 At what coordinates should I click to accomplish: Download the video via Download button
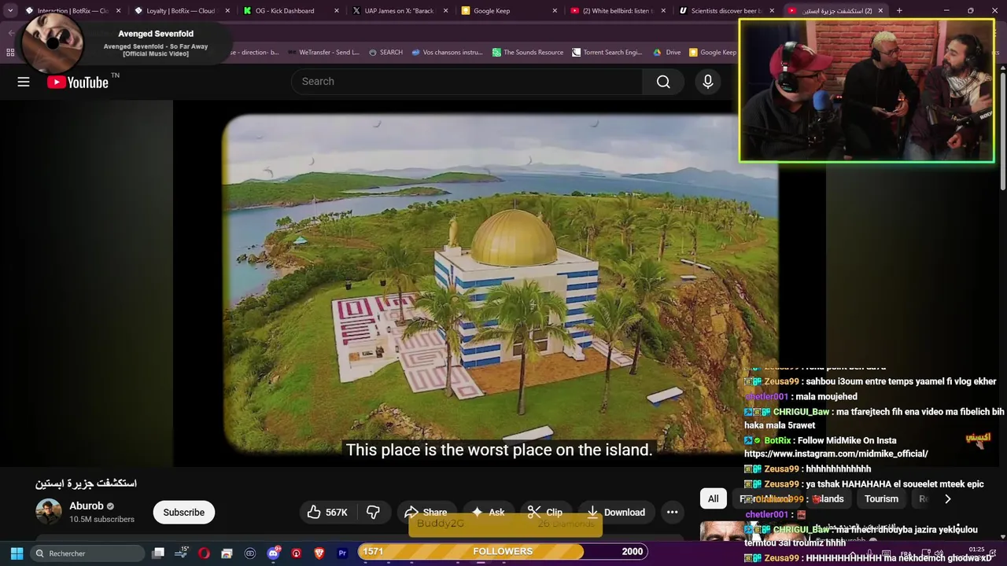pyautogui.click(x=616, y=513)
